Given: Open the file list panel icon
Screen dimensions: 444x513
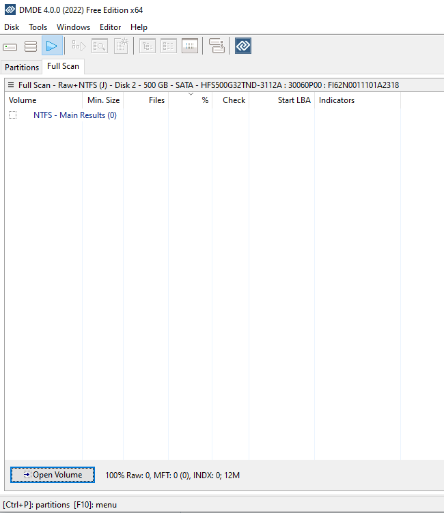Looking at the screenshot, I should [169, 46].
